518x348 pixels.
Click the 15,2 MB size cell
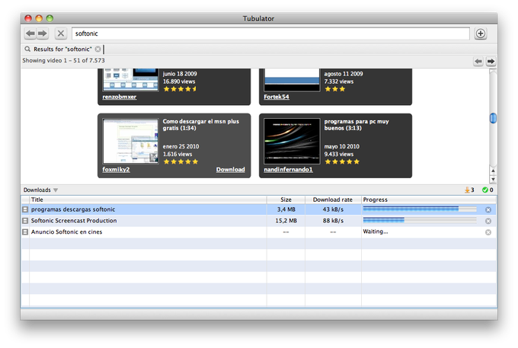(x=286, y=221)
